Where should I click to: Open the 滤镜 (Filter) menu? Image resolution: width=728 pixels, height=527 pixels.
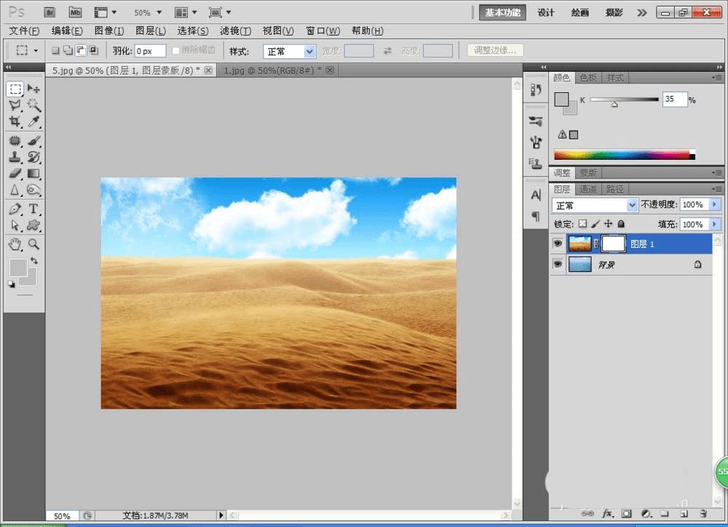click(235, 31)
